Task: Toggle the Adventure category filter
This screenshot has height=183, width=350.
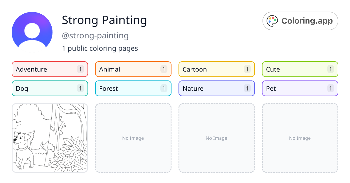Action: [50, 69]
